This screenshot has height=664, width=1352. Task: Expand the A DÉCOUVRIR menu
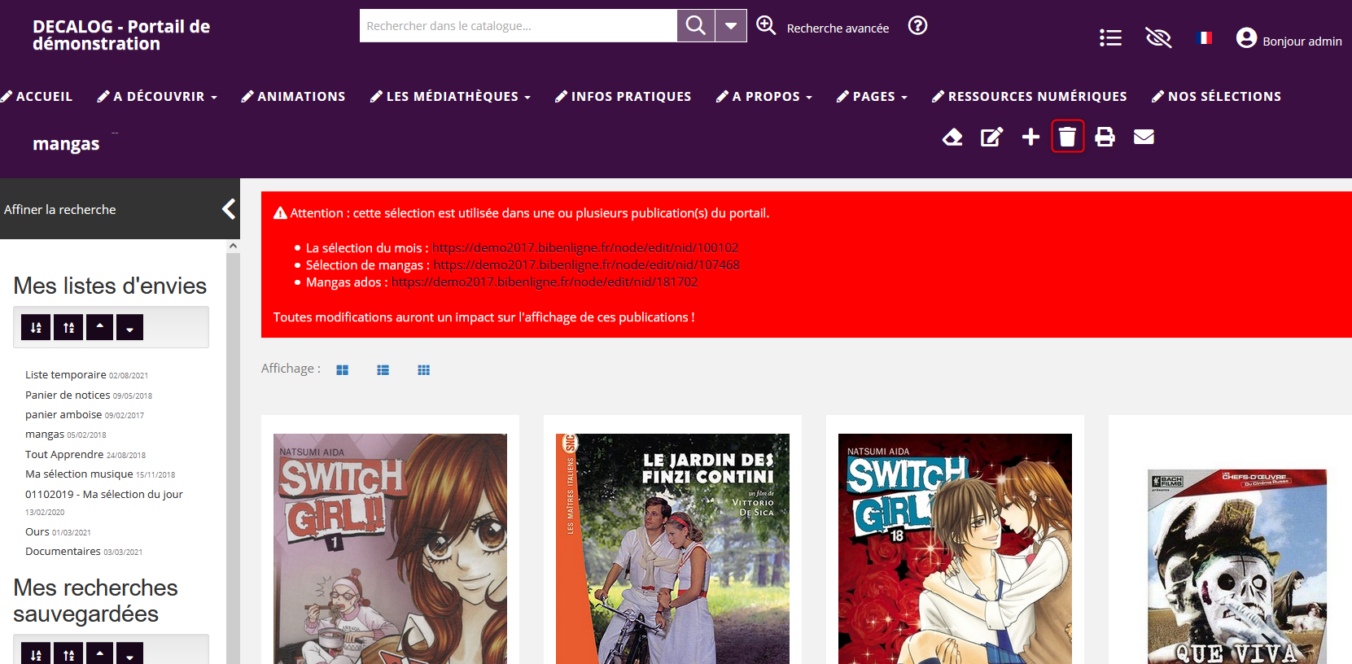click(x=165, y=96)
